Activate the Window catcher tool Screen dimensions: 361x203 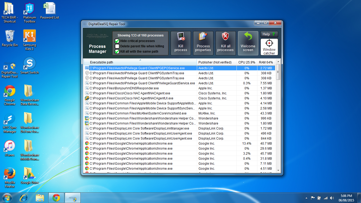pyautogui.click(x=269, y=47)
